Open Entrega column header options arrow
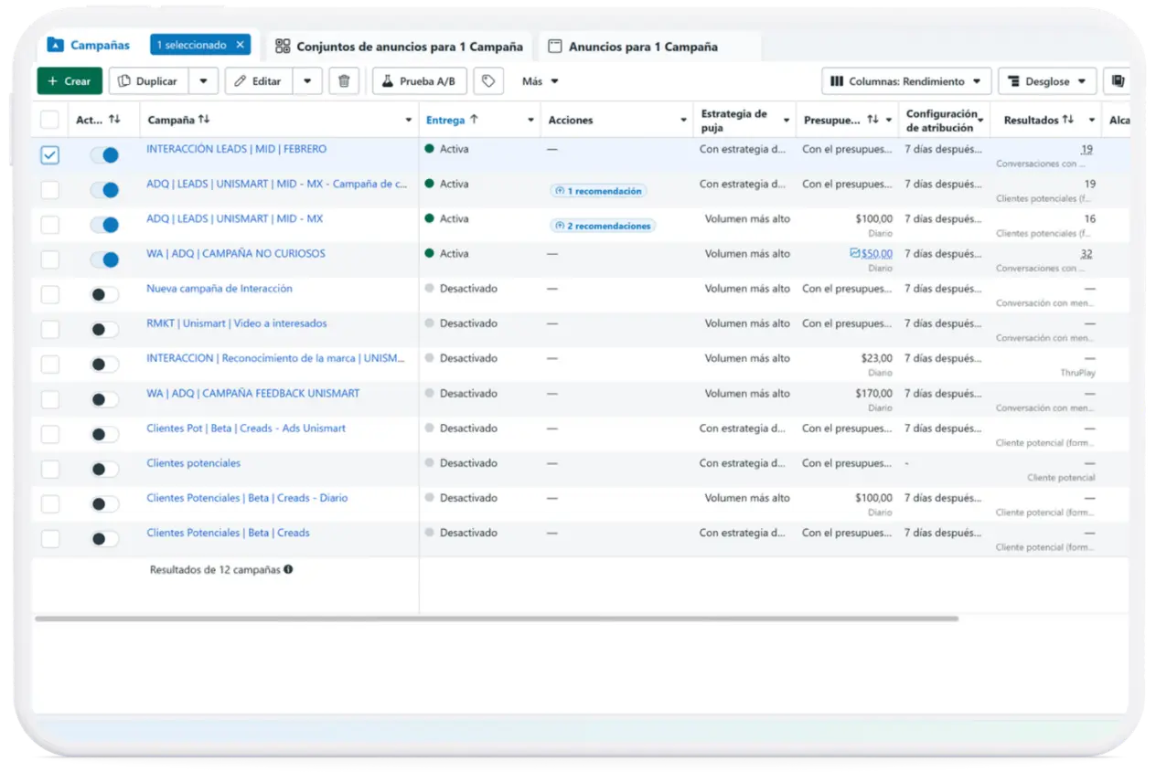Image resolution: width=1156 pixels, height=772 pixels. pyautogui.click(x=530, y=121)
